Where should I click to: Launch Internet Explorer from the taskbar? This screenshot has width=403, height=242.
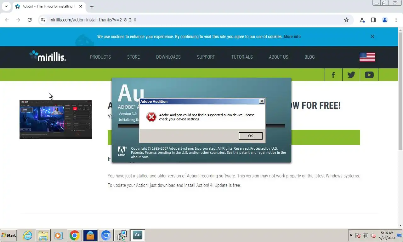28,235
